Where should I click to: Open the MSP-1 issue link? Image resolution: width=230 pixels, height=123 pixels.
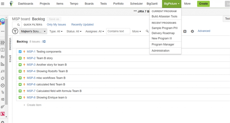(31, 52)
